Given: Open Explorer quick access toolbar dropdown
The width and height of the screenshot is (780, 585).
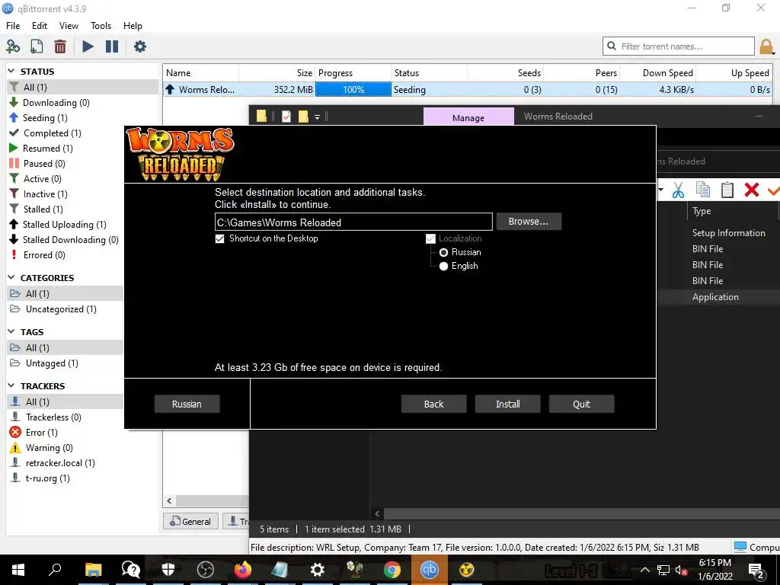Looking at the screenshot, I should 317,117.
